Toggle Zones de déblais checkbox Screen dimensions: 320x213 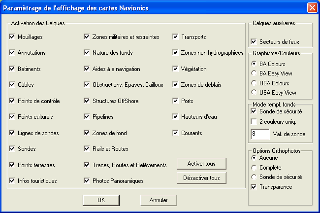click(175, 84)
